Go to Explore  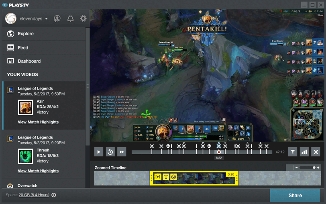tap(44, 34)
